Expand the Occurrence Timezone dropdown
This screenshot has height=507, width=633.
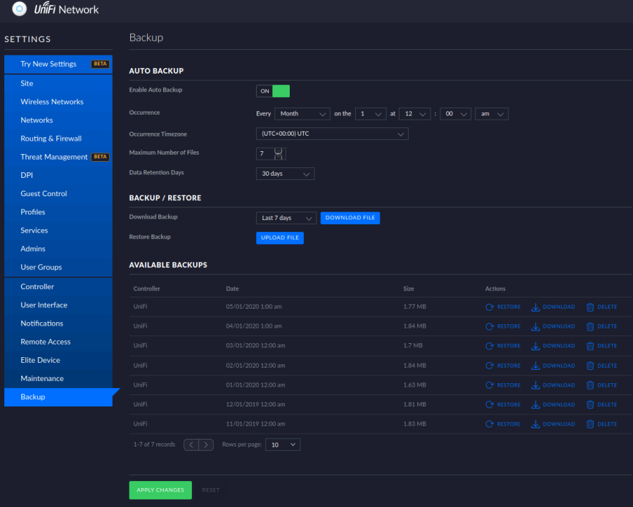click(x=332, y=134)
